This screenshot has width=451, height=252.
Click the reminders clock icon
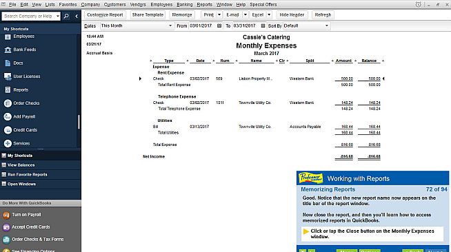click(x=418, y=5)
